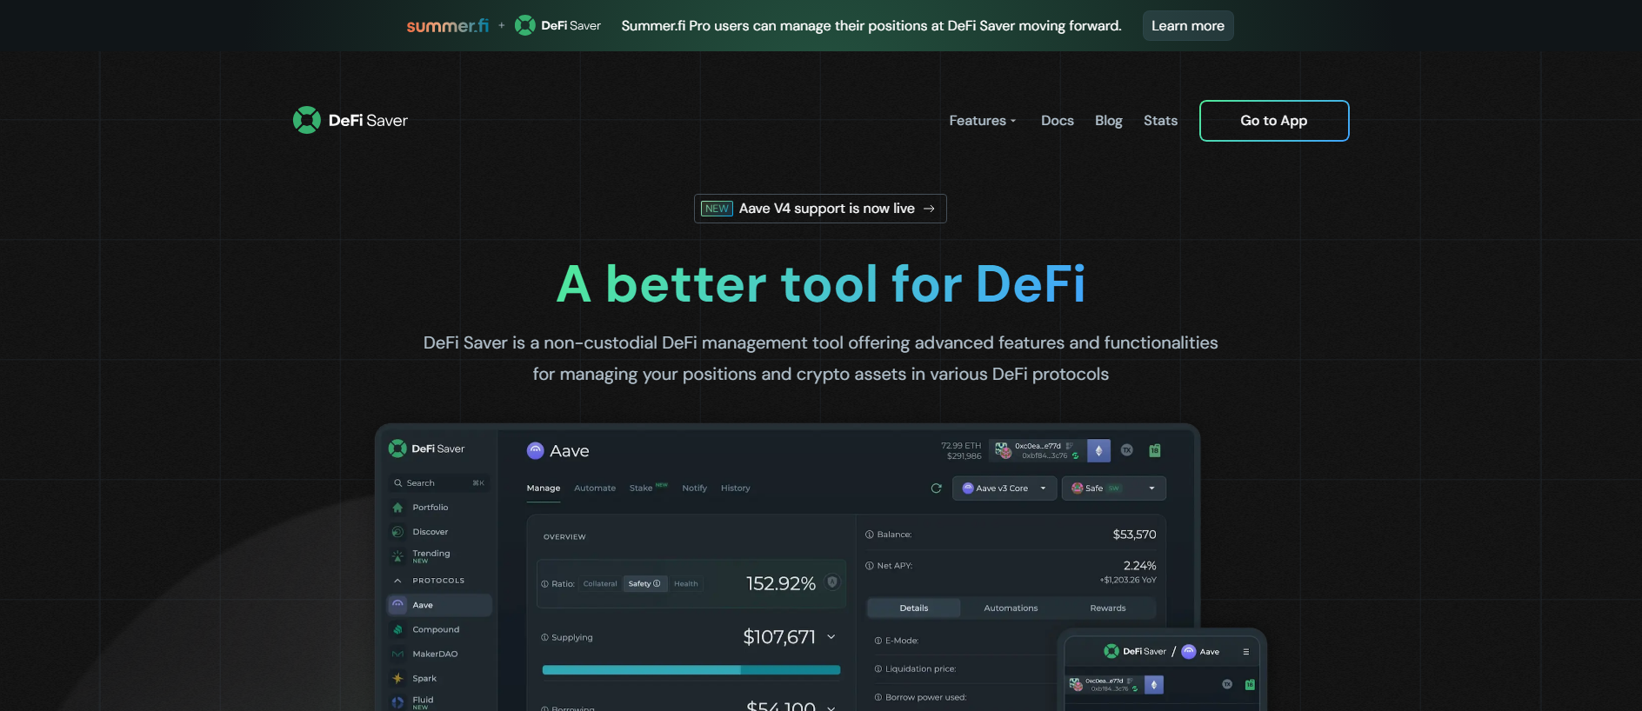This screenshot has width=1642, height=711.
Task: Switch to the Stake tab
Action: click(x=641, y=488)
